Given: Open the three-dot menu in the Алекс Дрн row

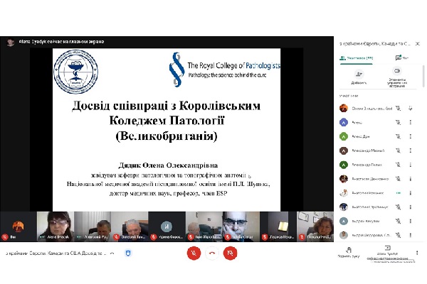Looking at the screenshot, I should tap(411, 136).
